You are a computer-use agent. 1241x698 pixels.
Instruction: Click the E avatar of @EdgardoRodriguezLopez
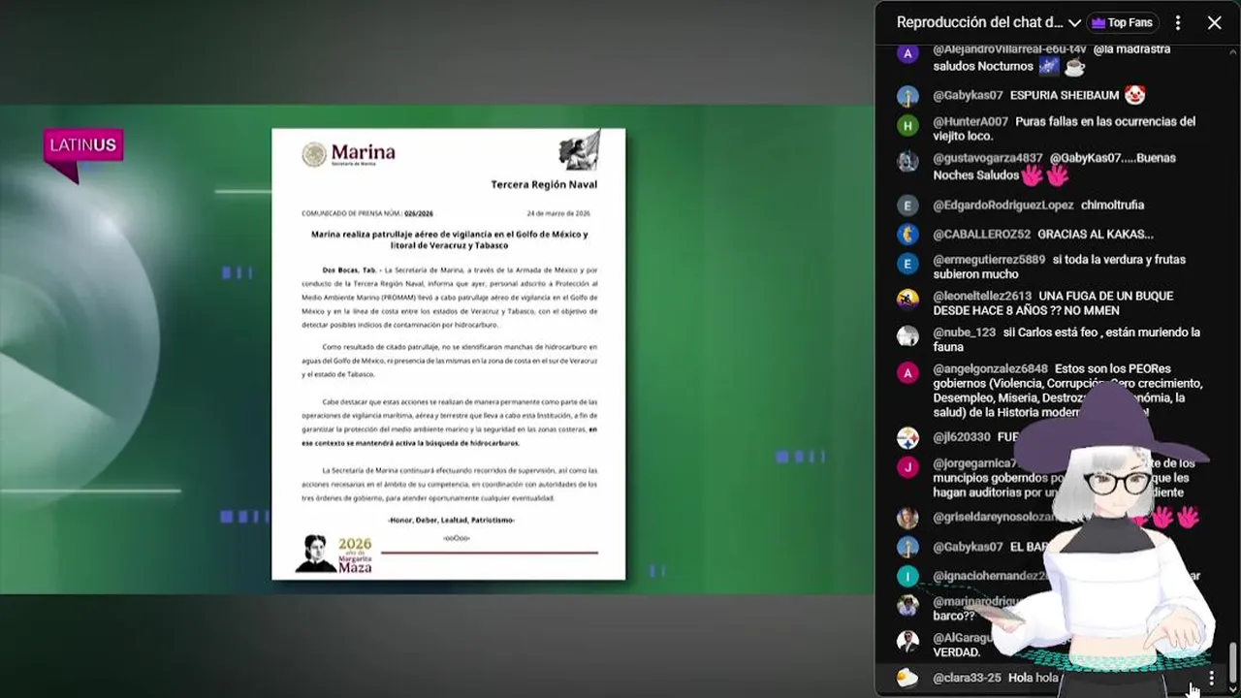907,206
